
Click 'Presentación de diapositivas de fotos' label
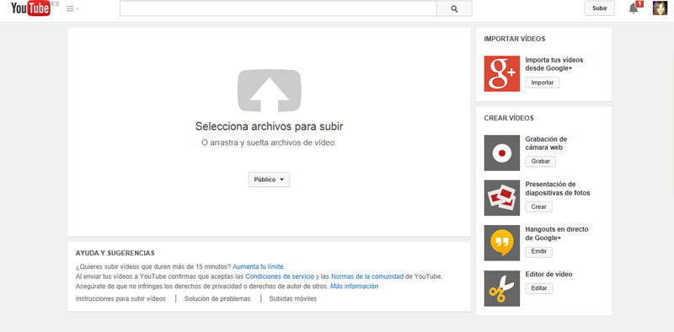pos(558,189)
